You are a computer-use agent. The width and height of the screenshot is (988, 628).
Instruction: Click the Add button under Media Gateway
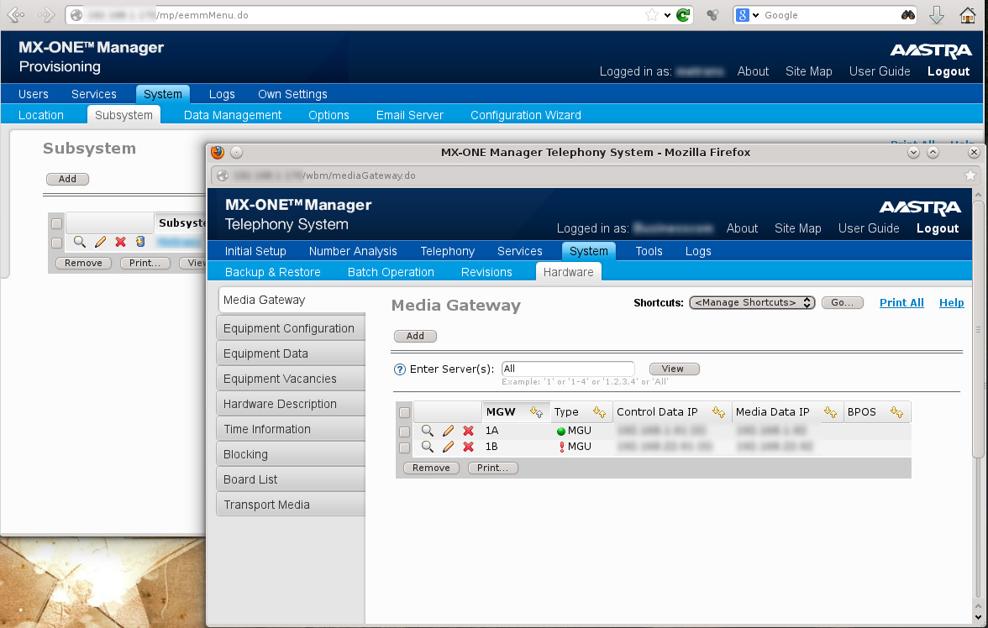click(415, 337)
